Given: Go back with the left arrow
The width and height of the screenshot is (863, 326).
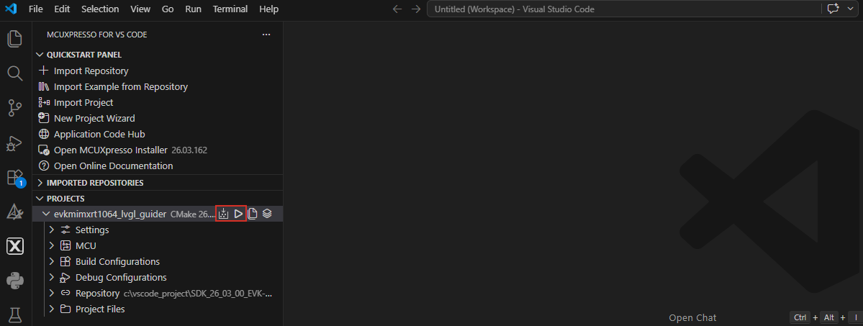Looking at the screenshot, I should [397, 9].
